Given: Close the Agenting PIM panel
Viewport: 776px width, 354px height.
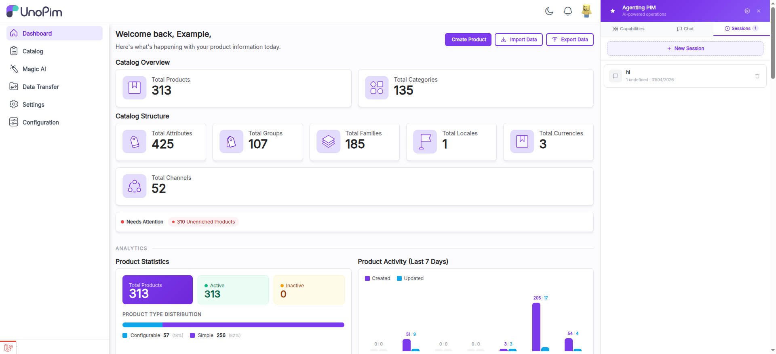Looking at the screenshot, I should click(x=759, y=11).
